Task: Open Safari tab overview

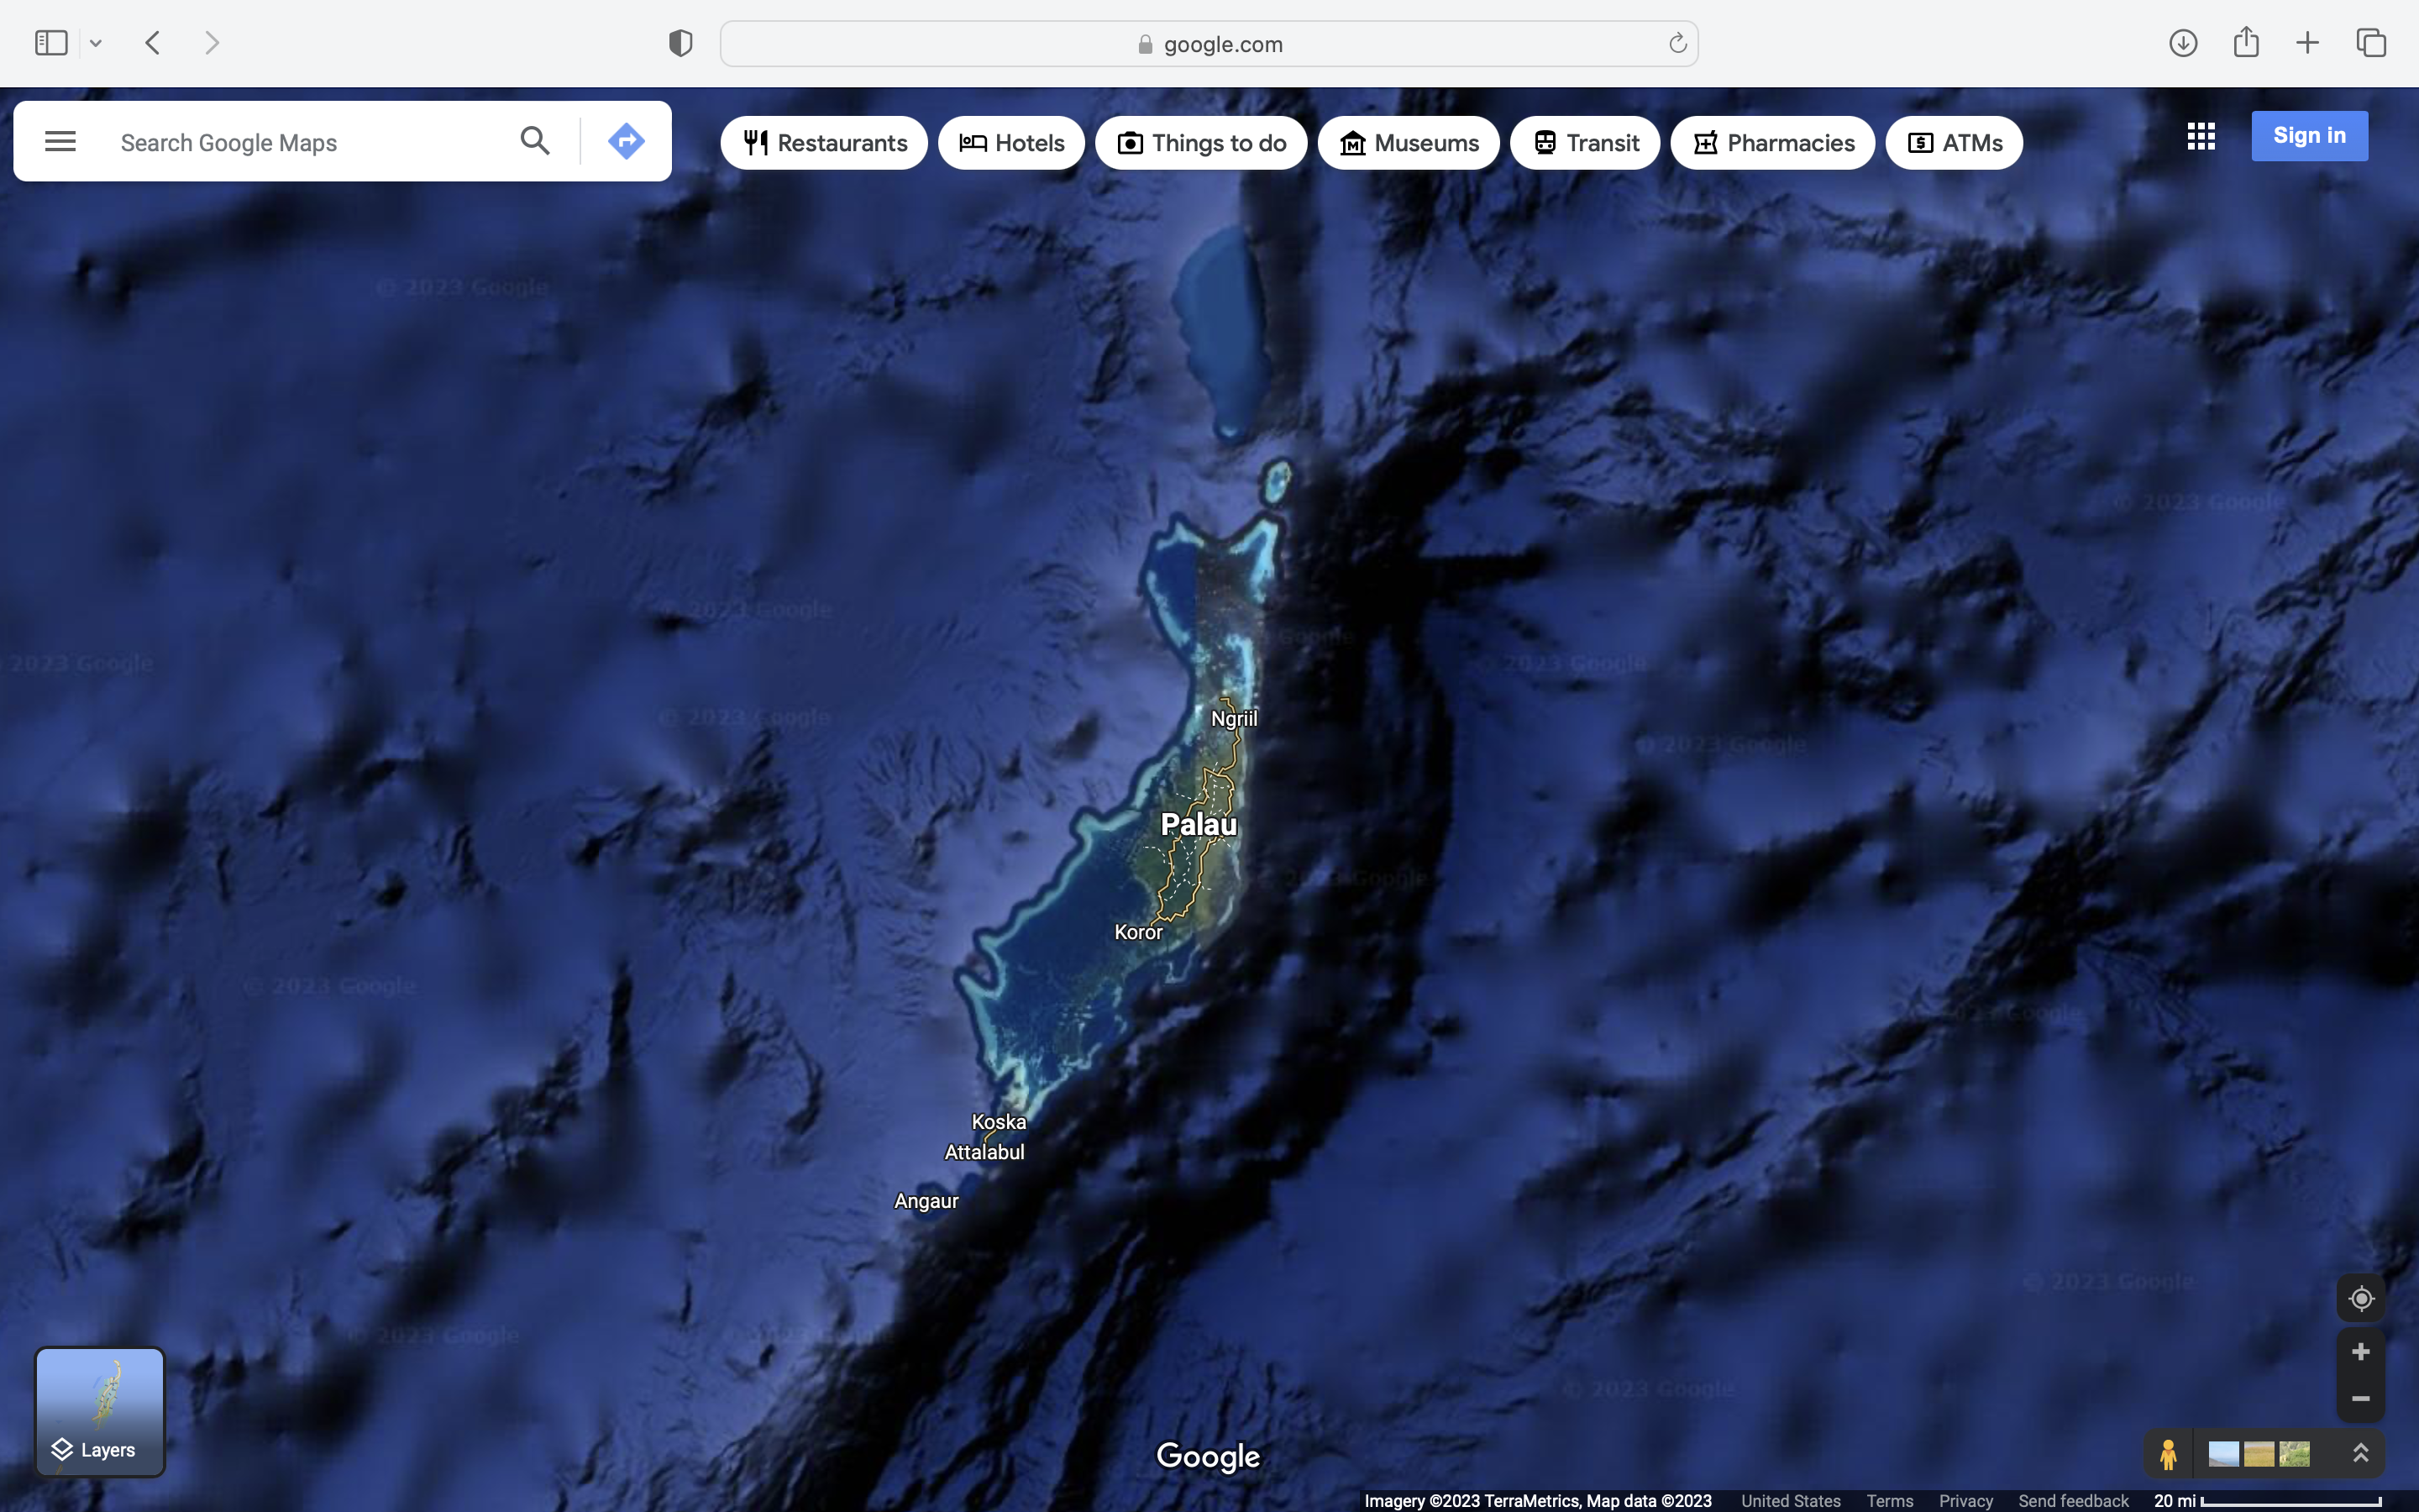Action: coord(2371,43)
